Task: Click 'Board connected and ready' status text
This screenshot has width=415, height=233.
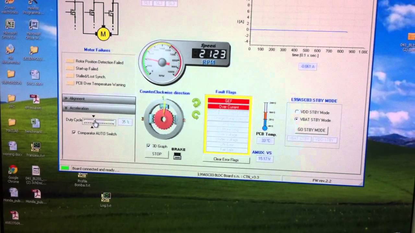Action: 96,169
